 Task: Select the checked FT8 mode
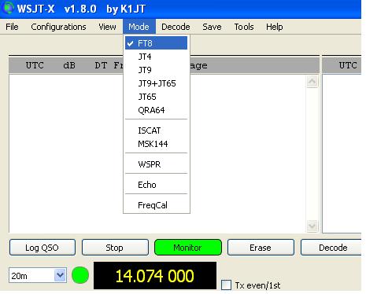click(x=156, y=43)
